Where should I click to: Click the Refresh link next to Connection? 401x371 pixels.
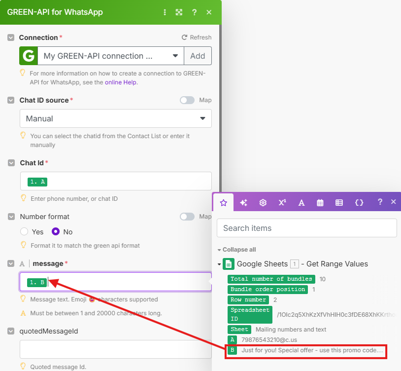click(x=197, y=37)
